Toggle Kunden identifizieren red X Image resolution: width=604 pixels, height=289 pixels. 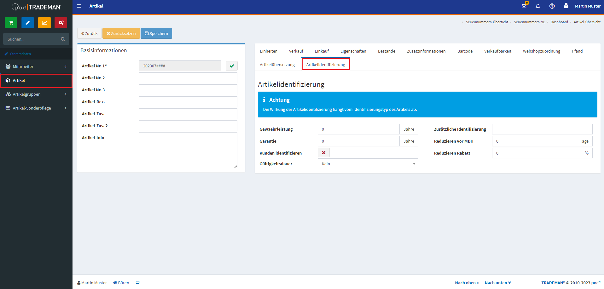pos(324,153)
